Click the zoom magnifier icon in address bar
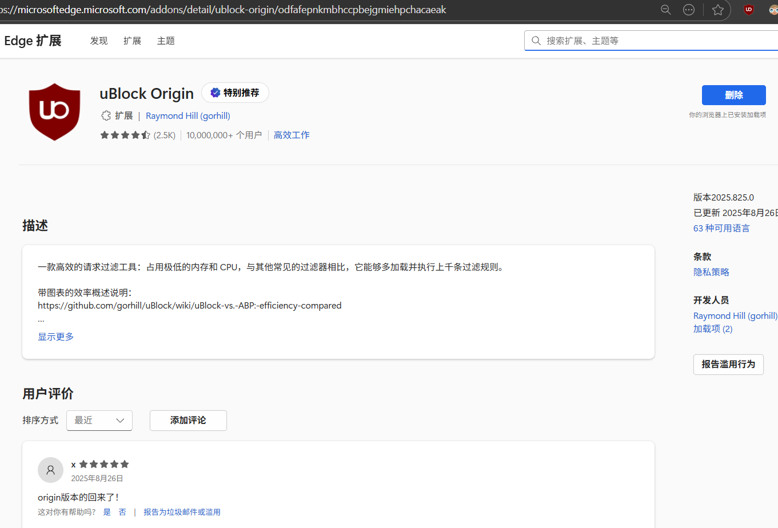Viewport: 778px width, 528px height. click(665, 10)
